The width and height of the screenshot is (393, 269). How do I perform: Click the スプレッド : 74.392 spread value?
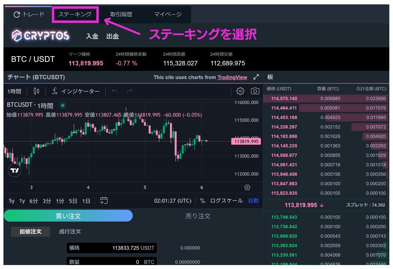(366, 205)
